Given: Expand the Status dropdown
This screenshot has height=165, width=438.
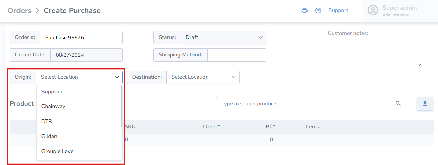Looking at the screenshot, I should pyautogui.click(x=223, y=37).
